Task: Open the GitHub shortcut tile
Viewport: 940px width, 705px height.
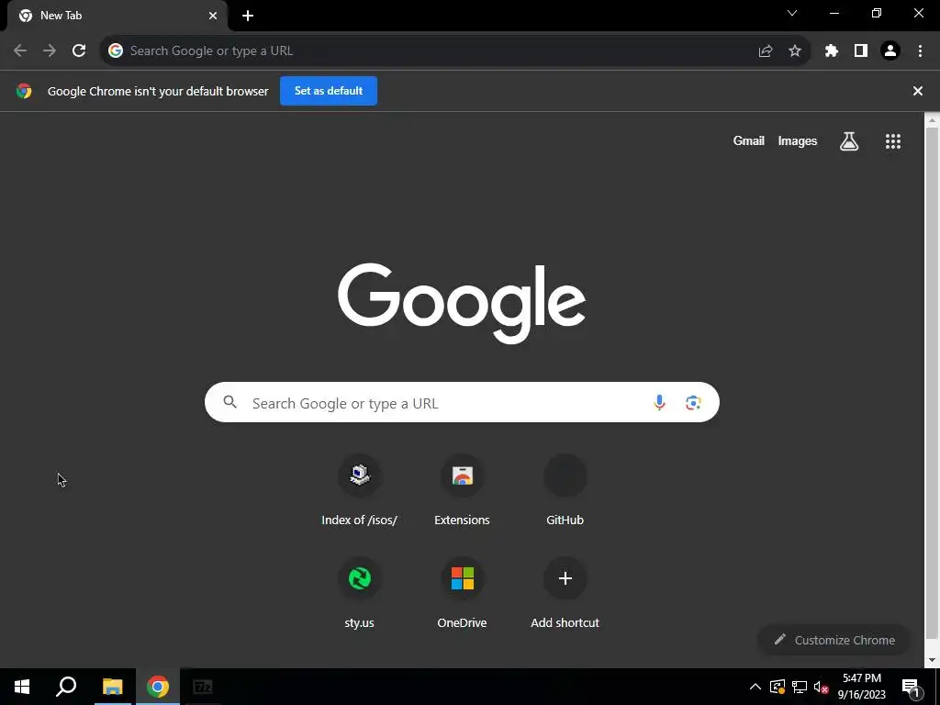Action: coord(565,491)
